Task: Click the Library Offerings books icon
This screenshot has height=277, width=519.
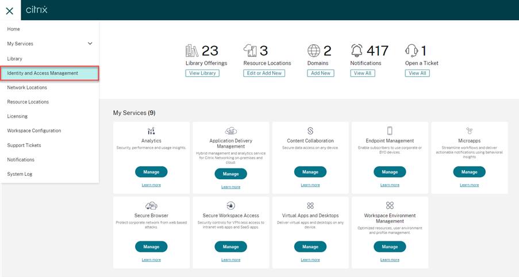Action: [191, 51]
